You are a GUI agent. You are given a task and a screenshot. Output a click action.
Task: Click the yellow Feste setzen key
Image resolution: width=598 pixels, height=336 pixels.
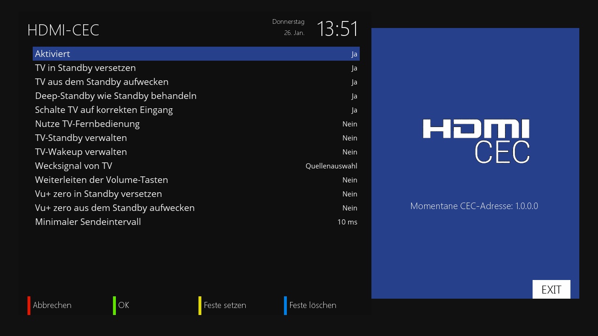[223, 305]
